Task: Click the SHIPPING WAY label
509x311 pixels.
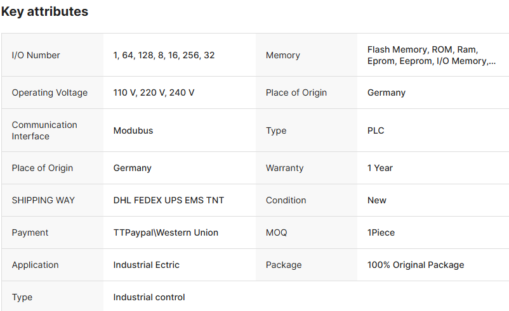Action: click(43, 200)
